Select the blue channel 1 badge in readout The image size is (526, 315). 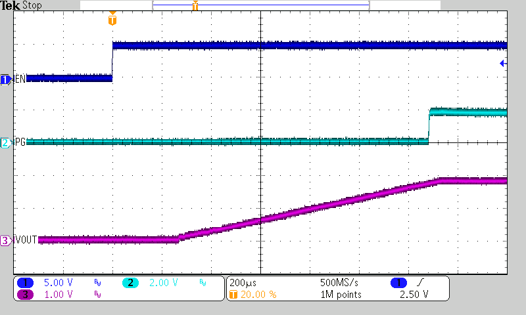click(26, 282)
